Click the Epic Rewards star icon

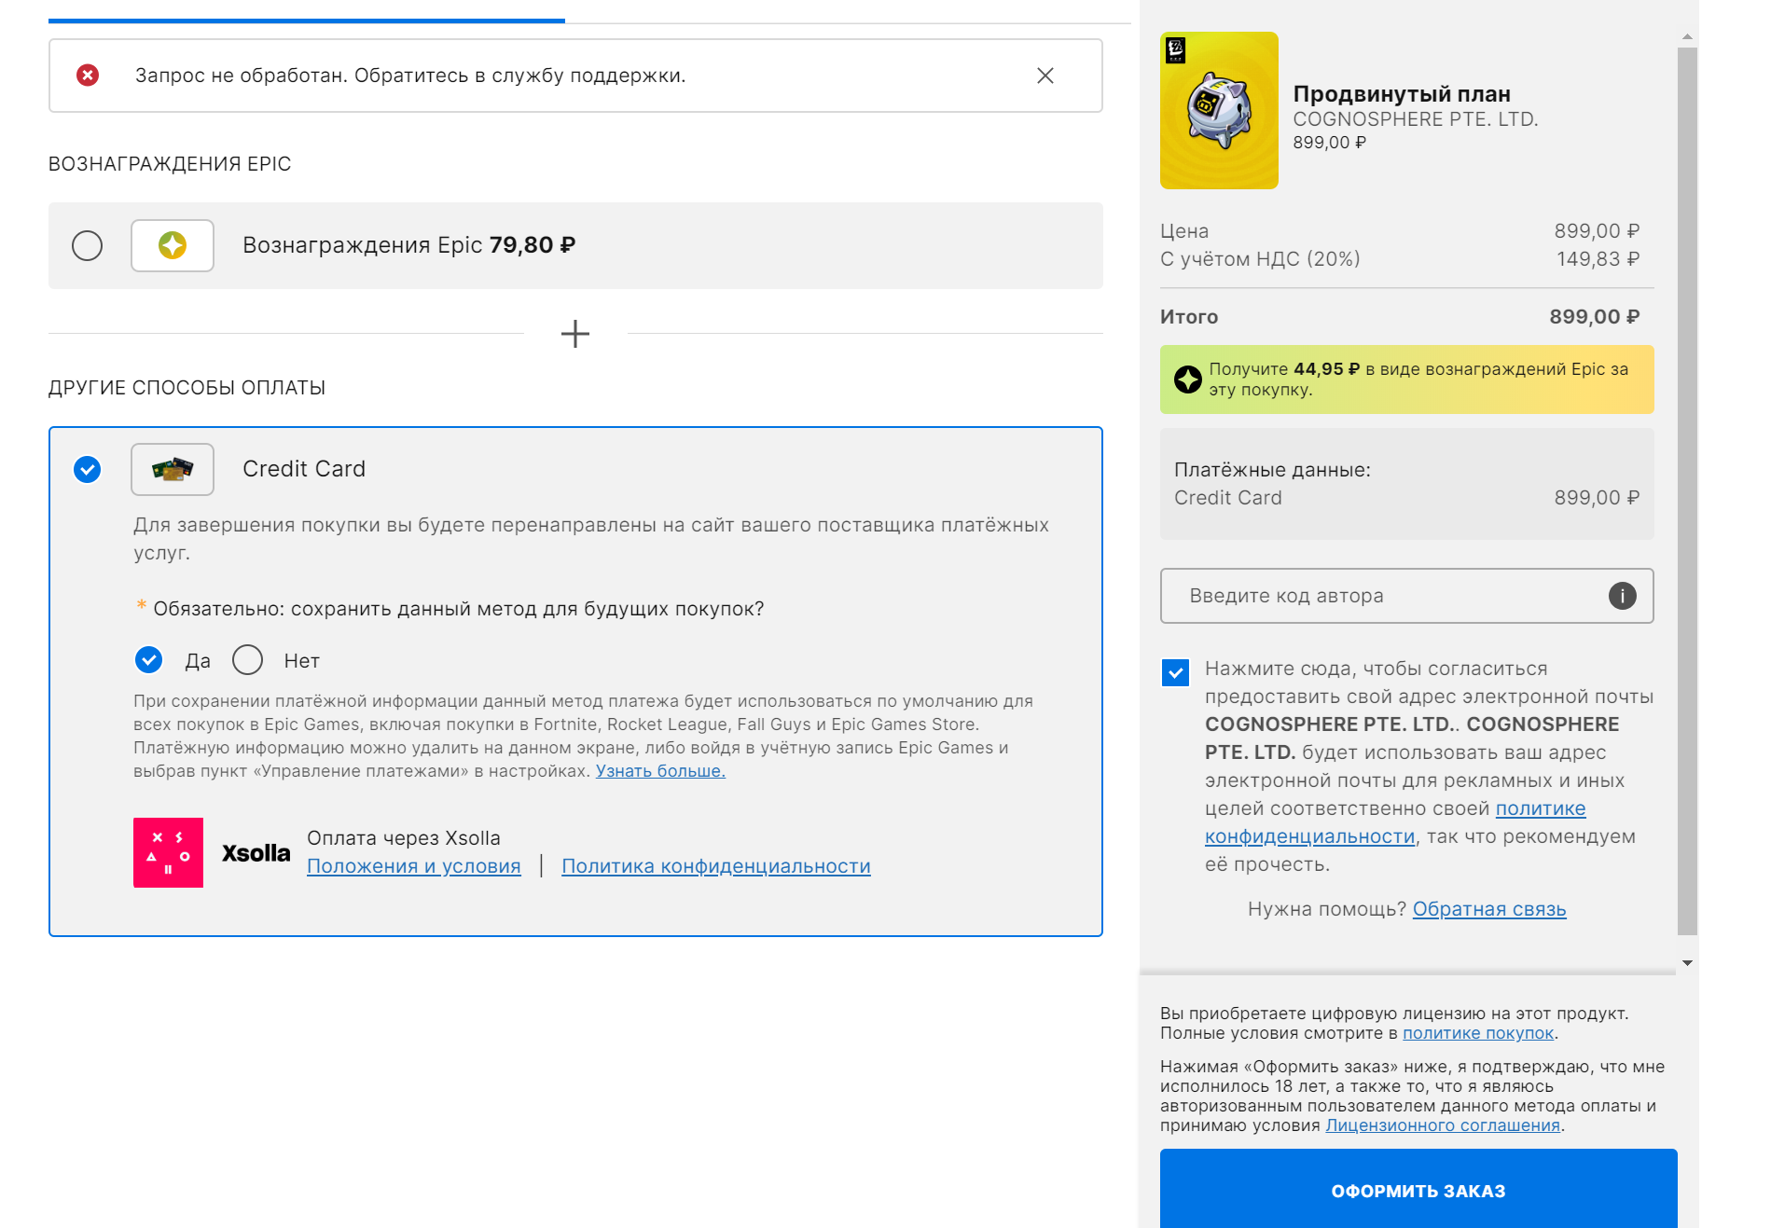(173, 246)
